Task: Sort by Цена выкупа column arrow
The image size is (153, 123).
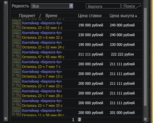Action: pos(136,16)
